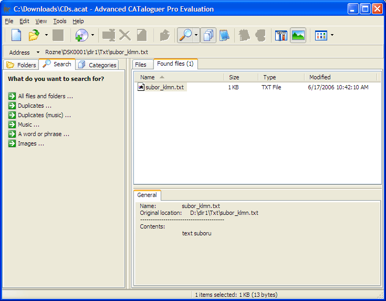386x301 pixels.
Task: Add a new disk with CD icon
Action: point(82,35)
